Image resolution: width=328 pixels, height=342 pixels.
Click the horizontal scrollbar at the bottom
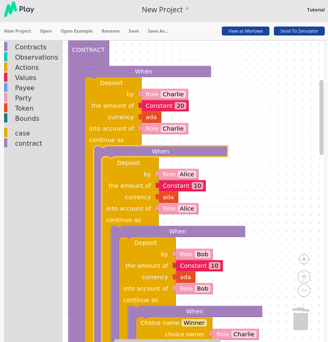pos(168,340)
